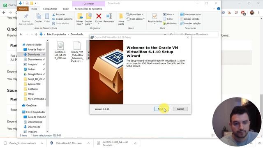Click Pesquisar Downloads search field
Image resolution: width=263 pixels, height=148 pixels.
tap(198, 35)
